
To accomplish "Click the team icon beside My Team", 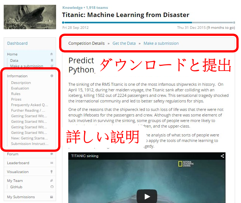I will tap(52, 180).
